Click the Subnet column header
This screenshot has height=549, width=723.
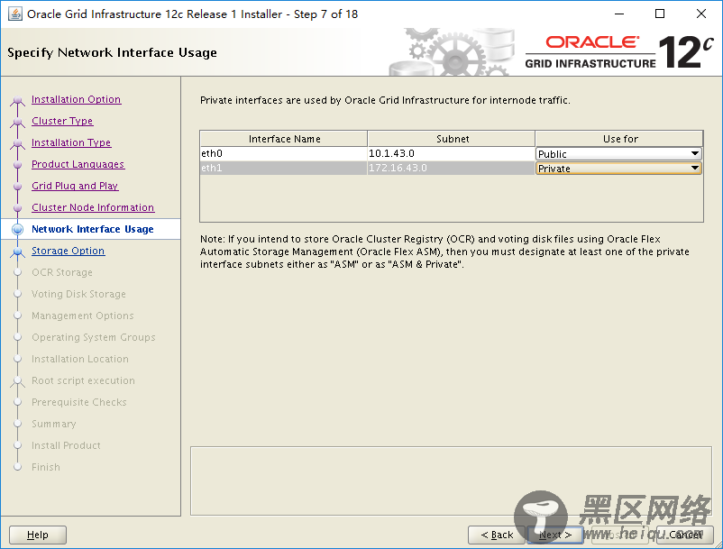452,139
